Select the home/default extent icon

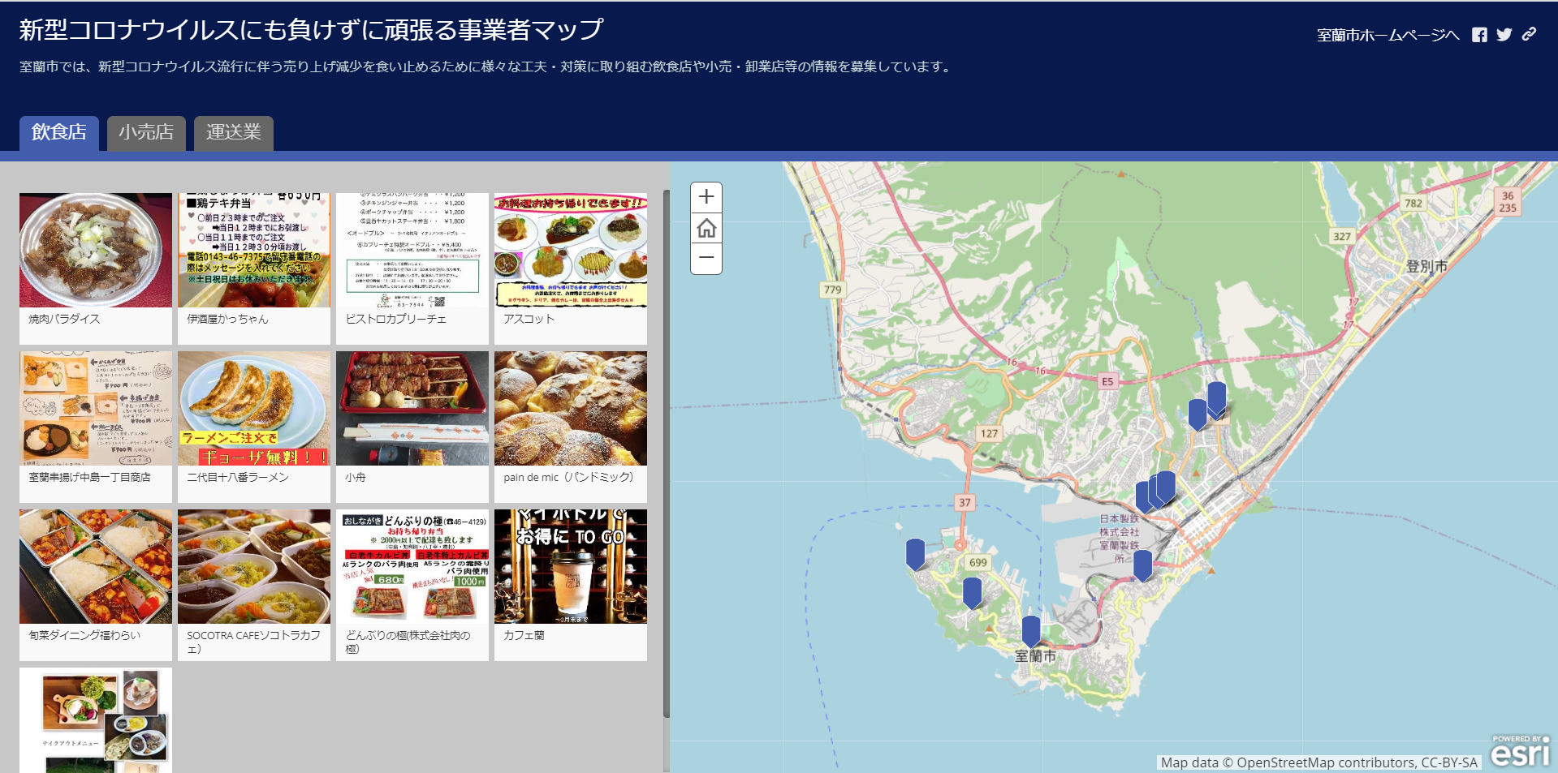coord(706,227)
